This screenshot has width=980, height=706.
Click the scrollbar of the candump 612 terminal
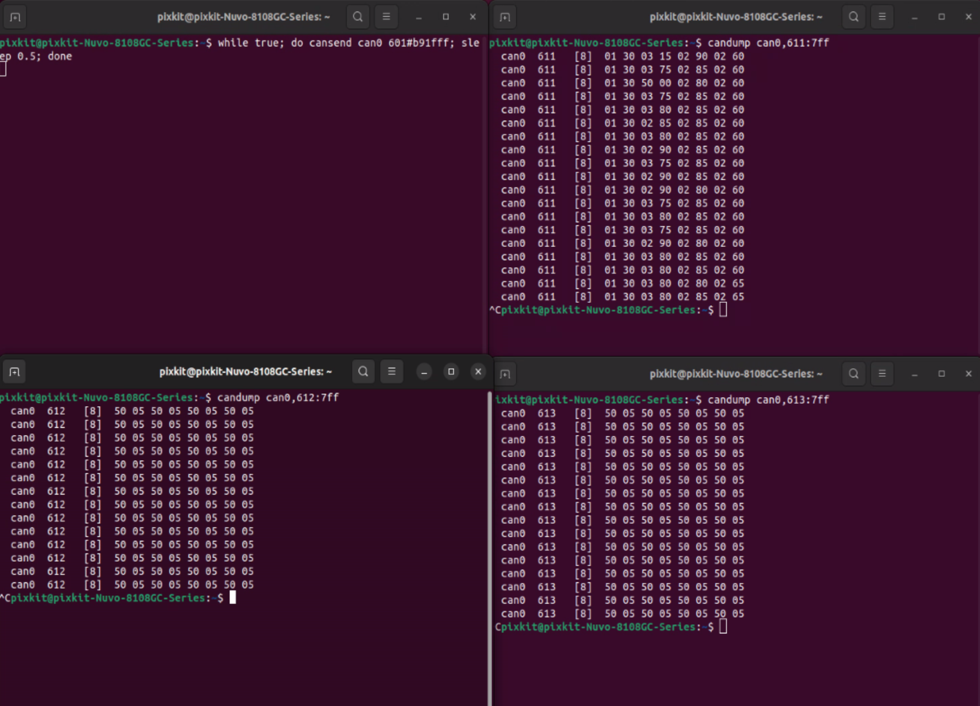pos(489,547)
